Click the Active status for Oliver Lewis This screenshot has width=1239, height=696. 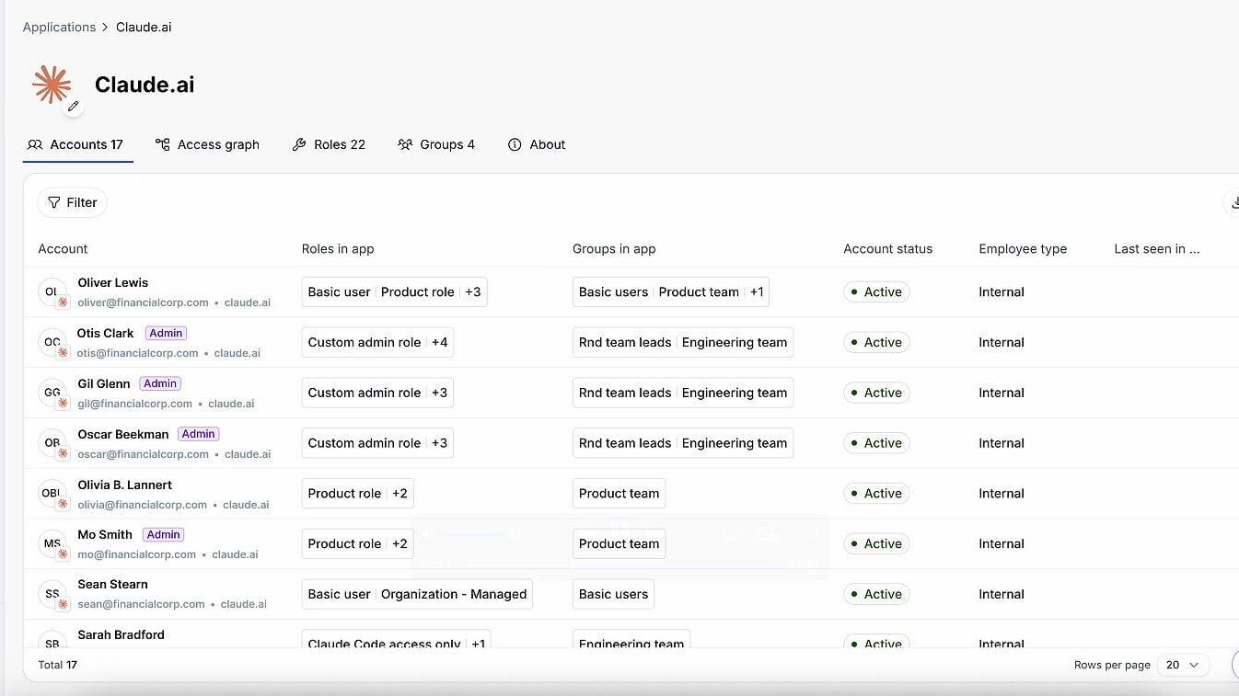click(x=876, y=291)
